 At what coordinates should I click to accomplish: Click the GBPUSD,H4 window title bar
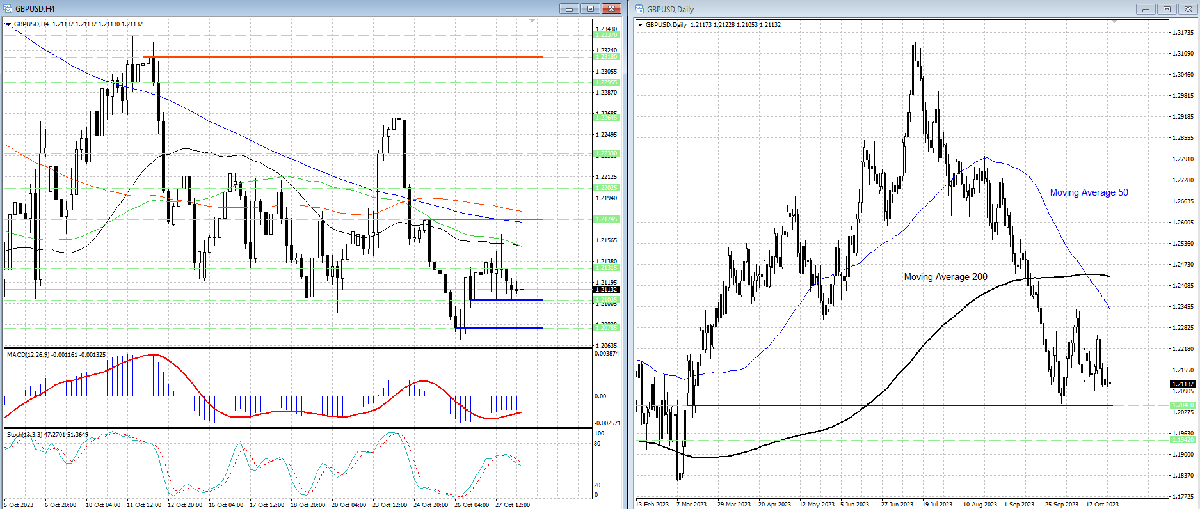(288, 8)
